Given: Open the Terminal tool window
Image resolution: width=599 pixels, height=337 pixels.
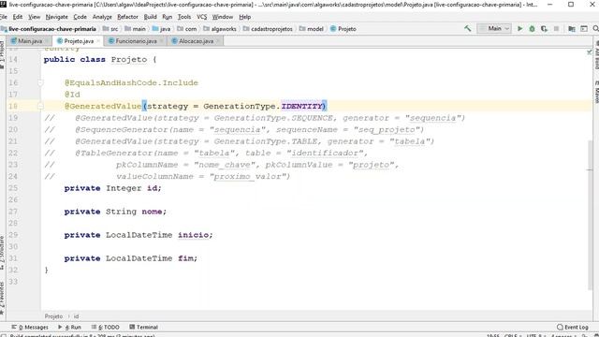Looking at the screenshot, I should point(144,327).
